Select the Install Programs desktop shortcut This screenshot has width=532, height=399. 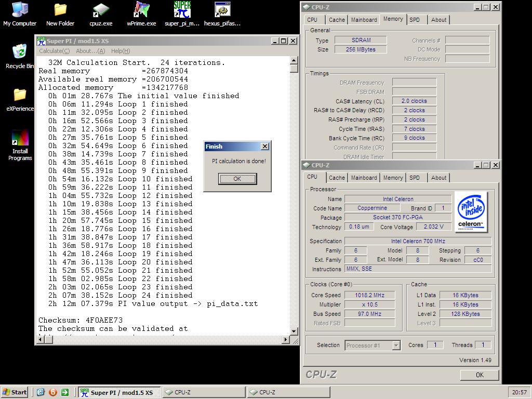[x=20, y=145]
